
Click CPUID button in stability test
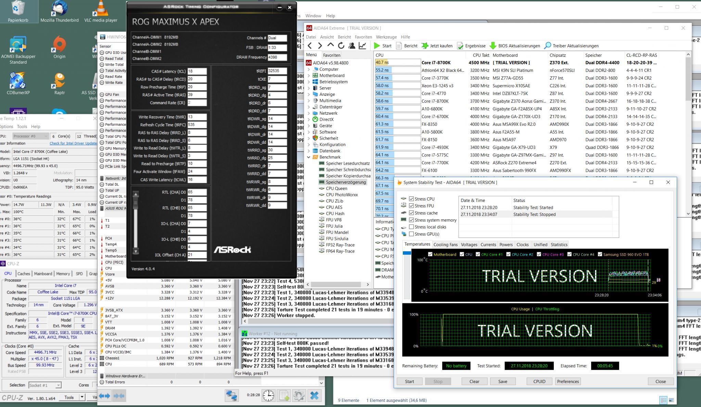click(x=539, y=381)
